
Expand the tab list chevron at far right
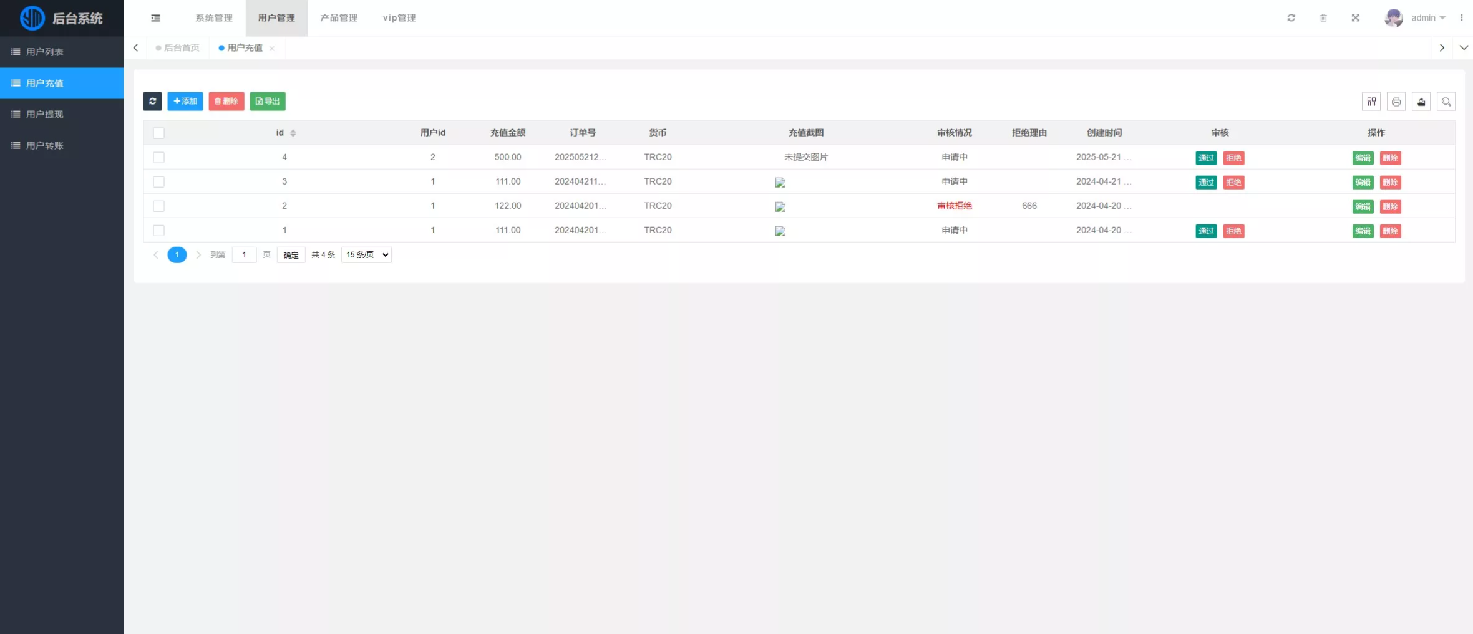[1463, 48]
